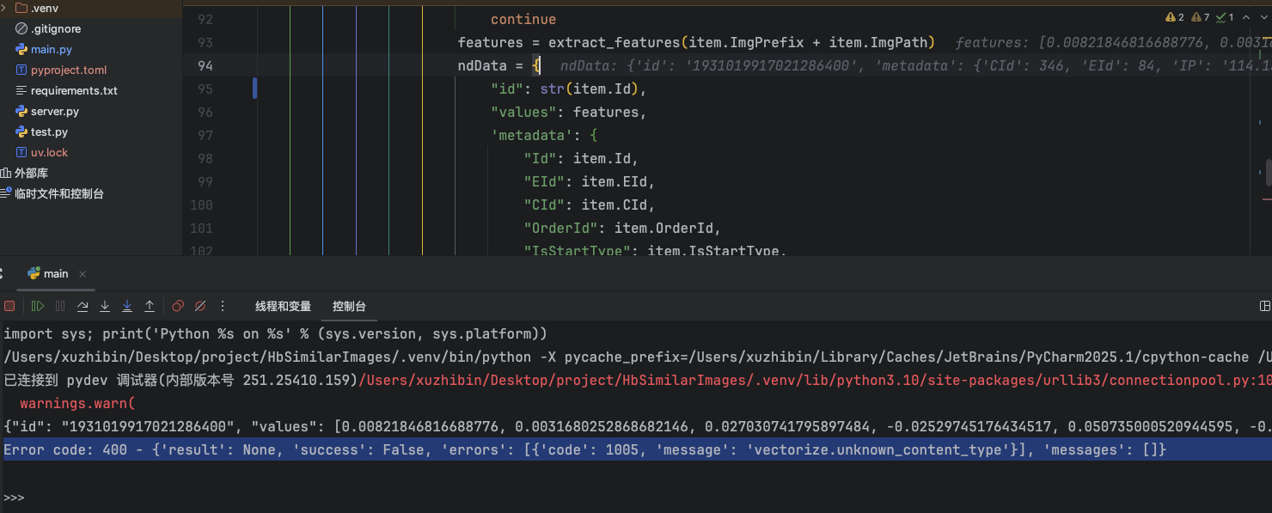The image size is (1272, 513).
Task: Click the 'metadata' key on line 97
Action: [532, 136]
